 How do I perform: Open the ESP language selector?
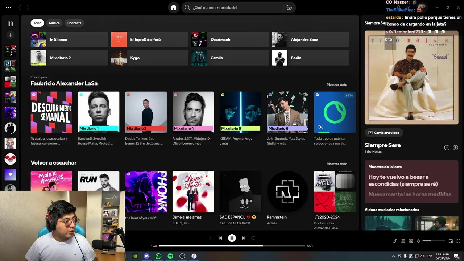click(x=430, y=256)
